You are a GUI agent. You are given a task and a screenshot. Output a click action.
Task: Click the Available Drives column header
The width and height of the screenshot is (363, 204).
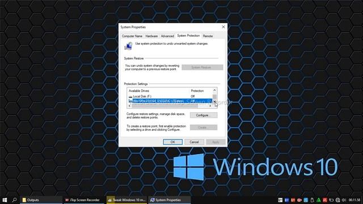[x=158, y=91]
